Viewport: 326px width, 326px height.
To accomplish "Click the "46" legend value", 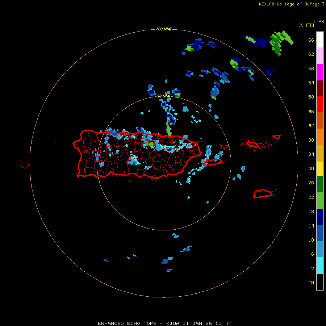I will (x=311, y=111).
